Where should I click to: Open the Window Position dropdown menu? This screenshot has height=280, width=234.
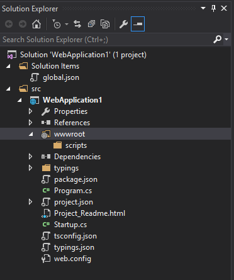(x=203, y=8)
